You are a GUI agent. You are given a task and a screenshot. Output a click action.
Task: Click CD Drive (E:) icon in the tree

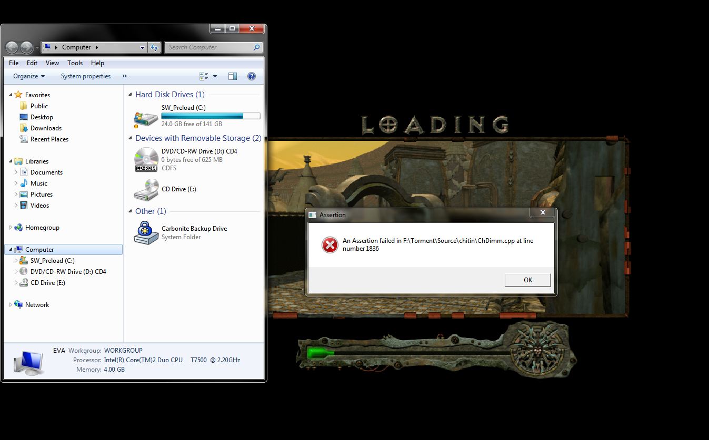pyautogui.click(x=24, y=283)
